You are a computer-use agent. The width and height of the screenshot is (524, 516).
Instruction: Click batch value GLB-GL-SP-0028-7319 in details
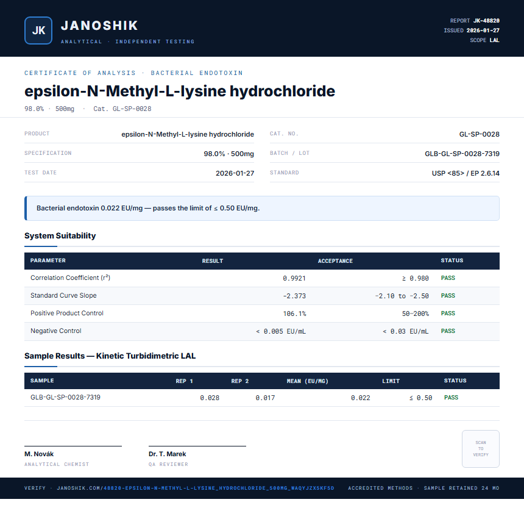pyautogui.click(x=462, y=154)
